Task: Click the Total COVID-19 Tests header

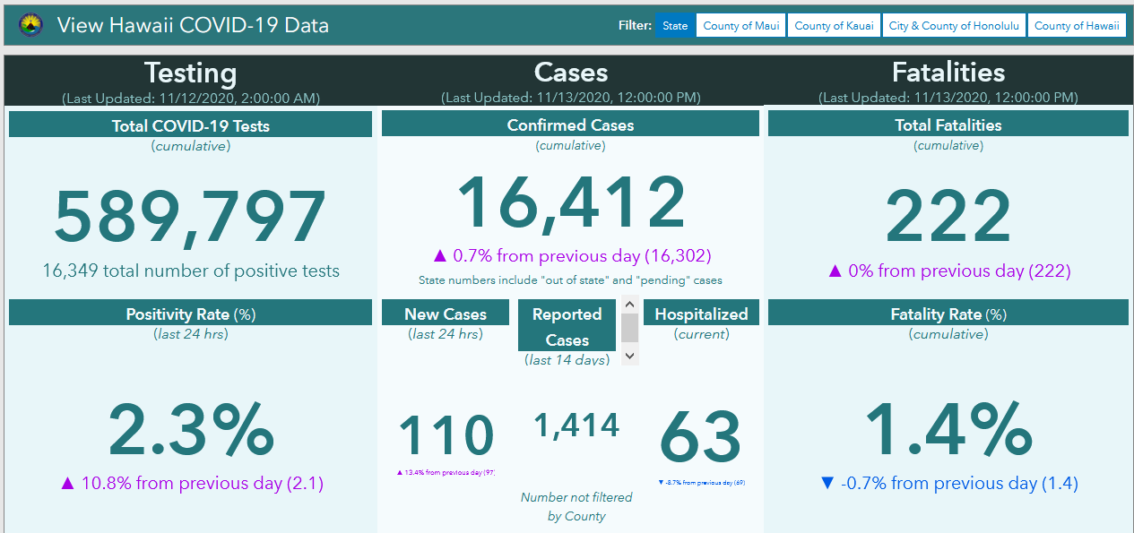Action: tap(190, 125)
